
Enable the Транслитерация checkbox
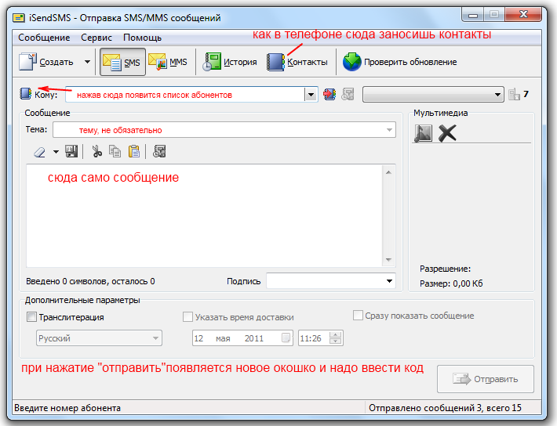[31, 316]
